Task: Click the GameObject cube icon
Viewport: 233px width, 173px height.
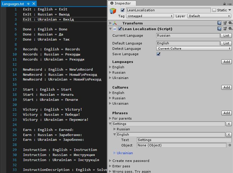Action: pyautogui.click(x=113, y=11)
